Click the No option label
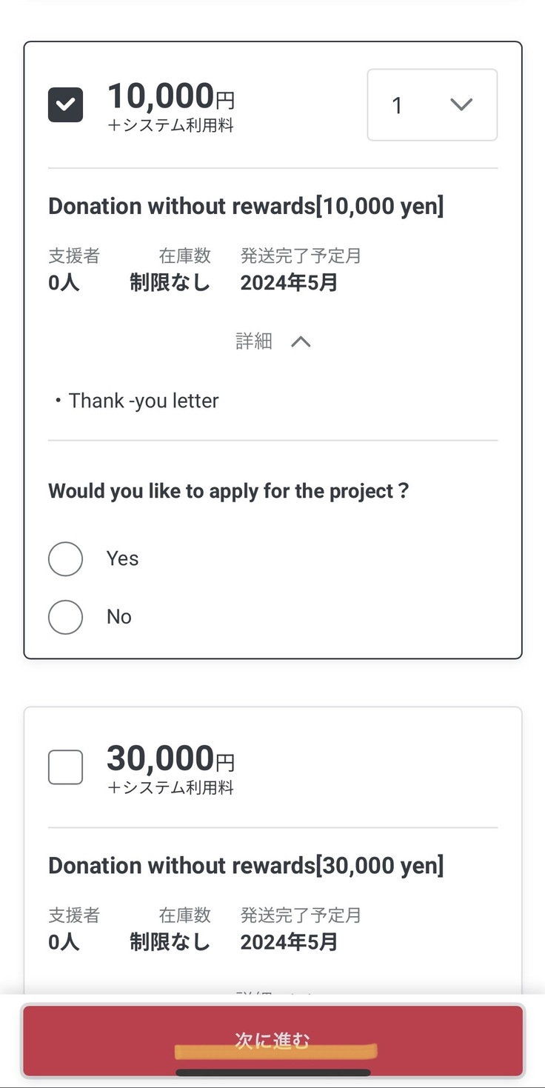 [x=118, y=616]
